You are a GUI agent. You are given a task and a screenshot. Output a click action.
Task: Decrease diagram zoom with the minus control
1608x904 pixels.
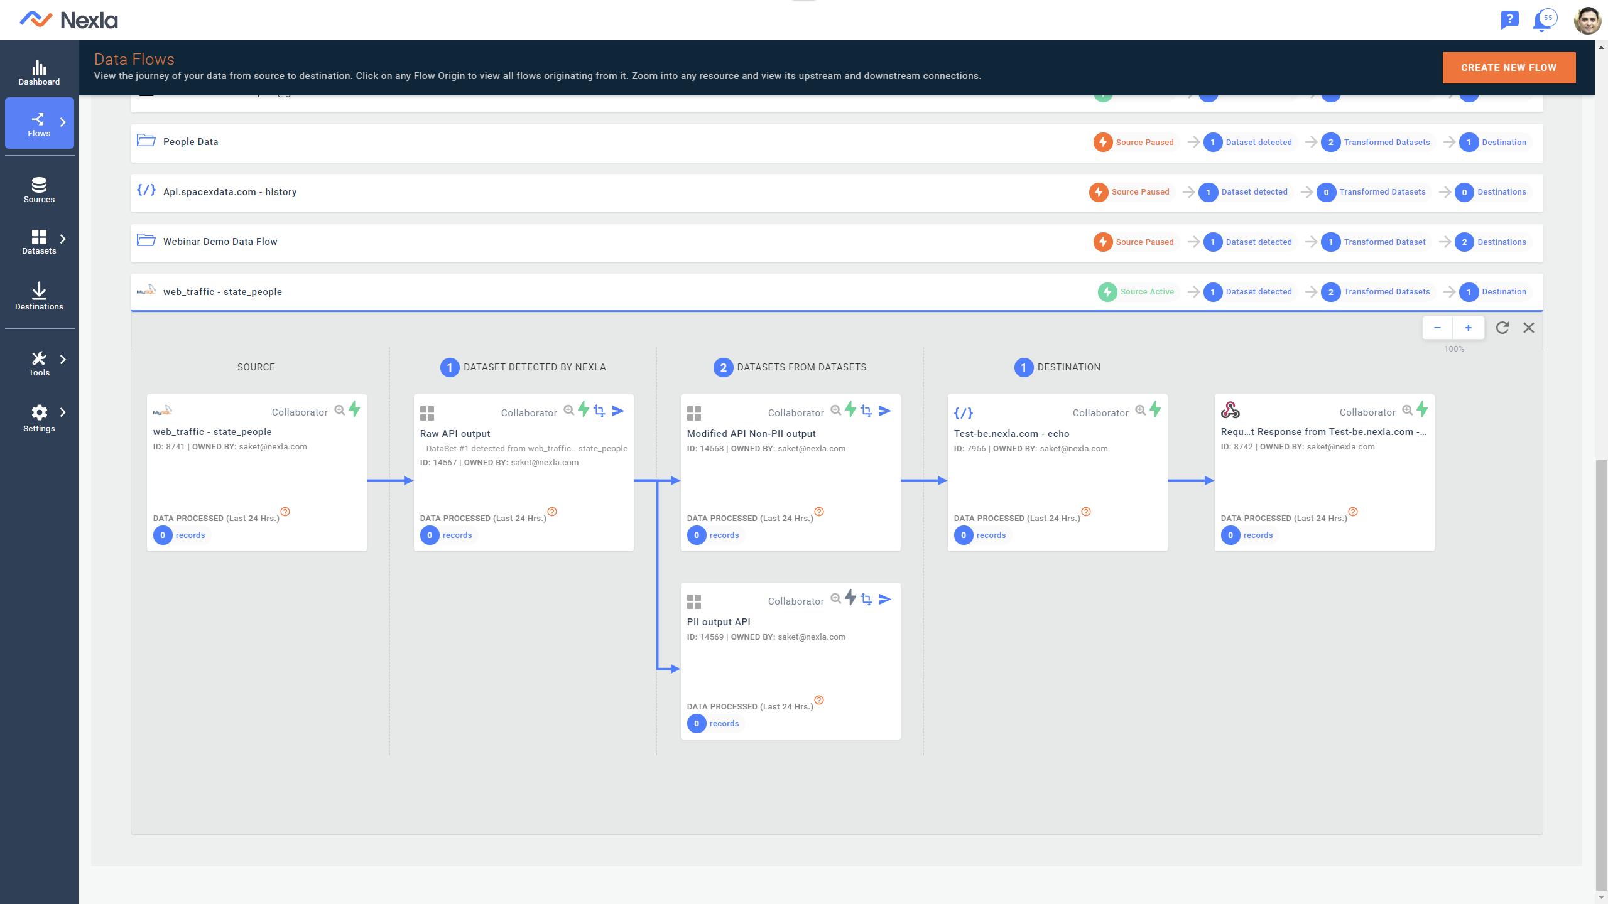(1437, 328)
